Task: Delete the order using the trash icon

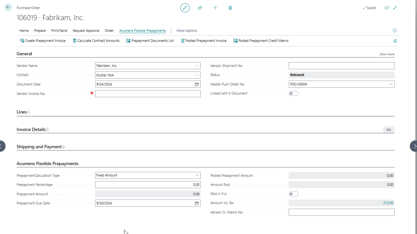Action: tap(230, 8)
